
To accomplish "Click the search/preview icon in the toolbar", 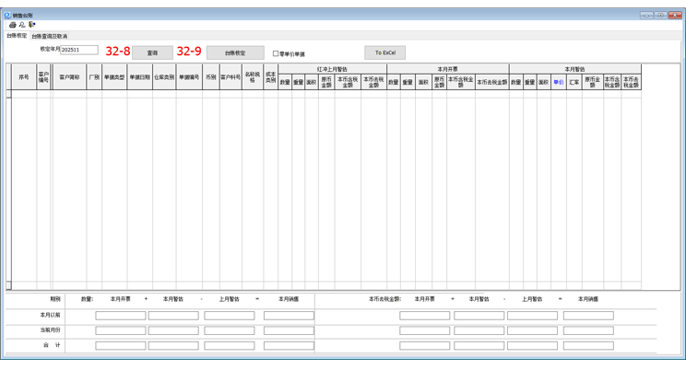I will click(22, 25).
